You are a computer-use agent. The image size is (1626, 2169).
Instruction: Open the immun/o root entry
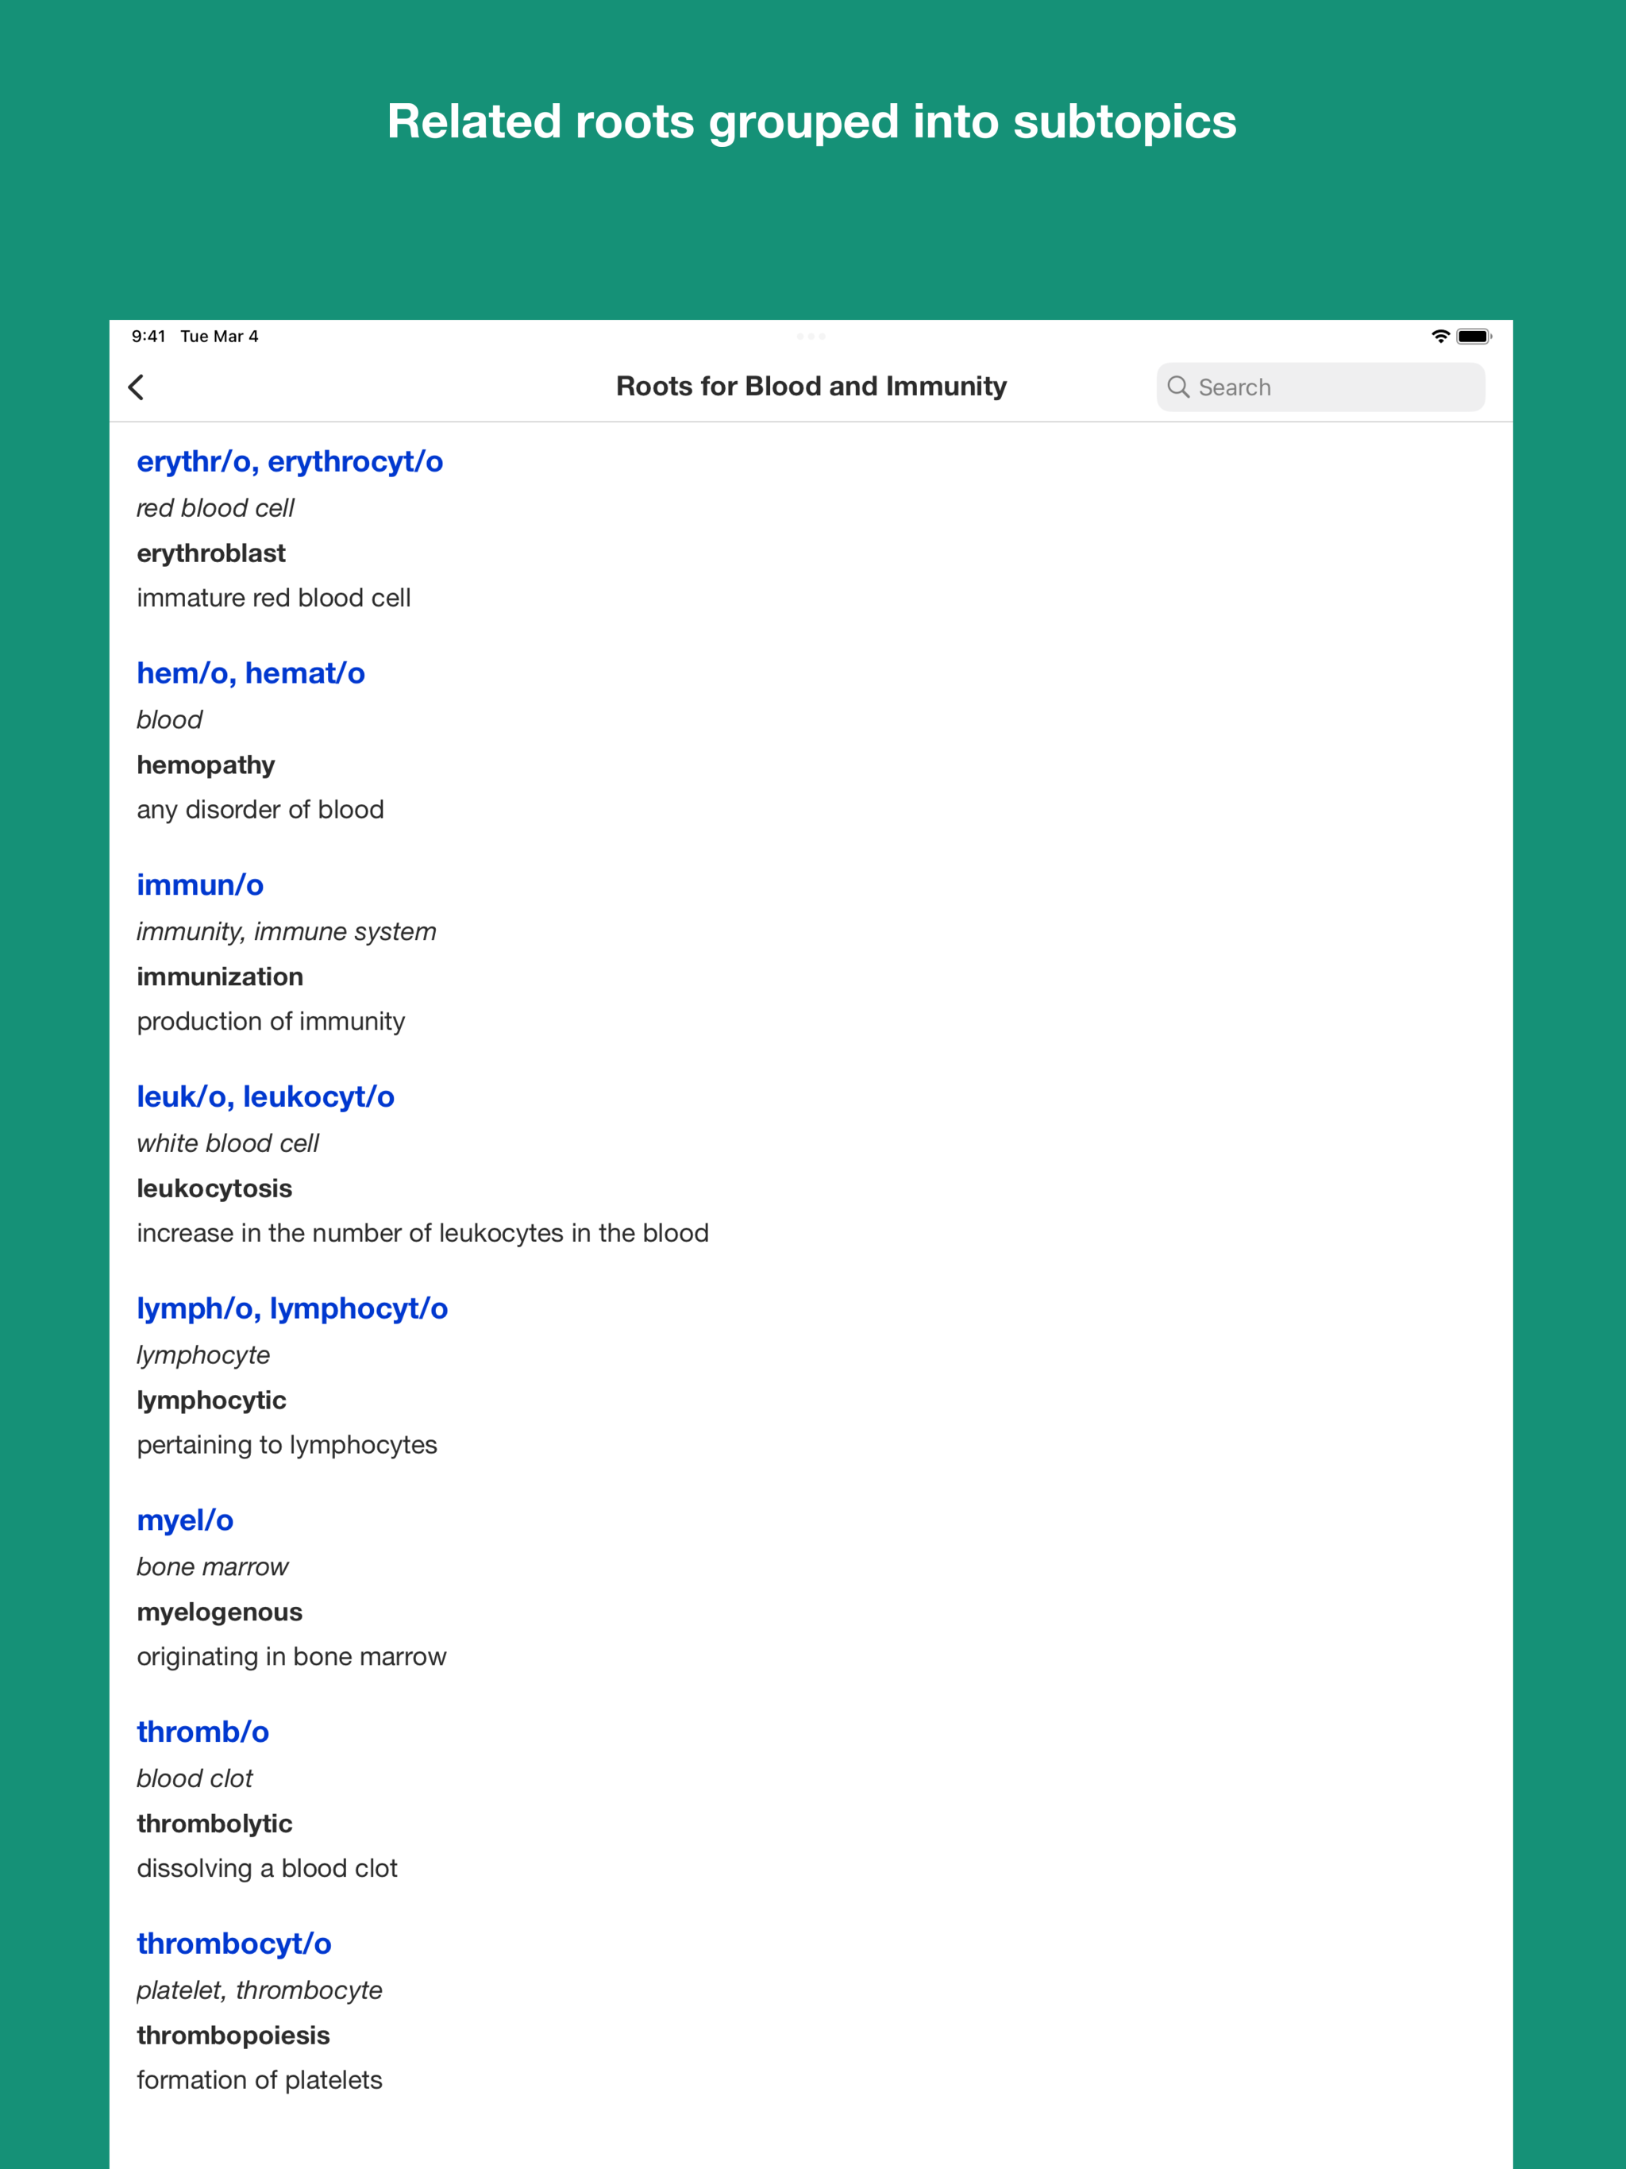point(200,884)
